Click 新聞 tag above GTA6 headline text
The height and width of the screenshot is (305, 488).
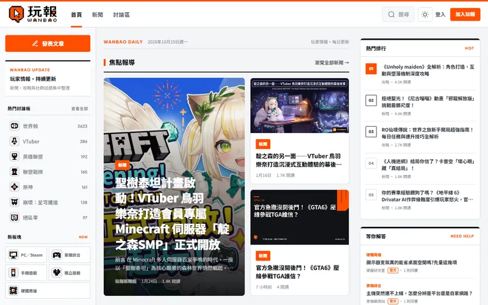coord(263,256)
